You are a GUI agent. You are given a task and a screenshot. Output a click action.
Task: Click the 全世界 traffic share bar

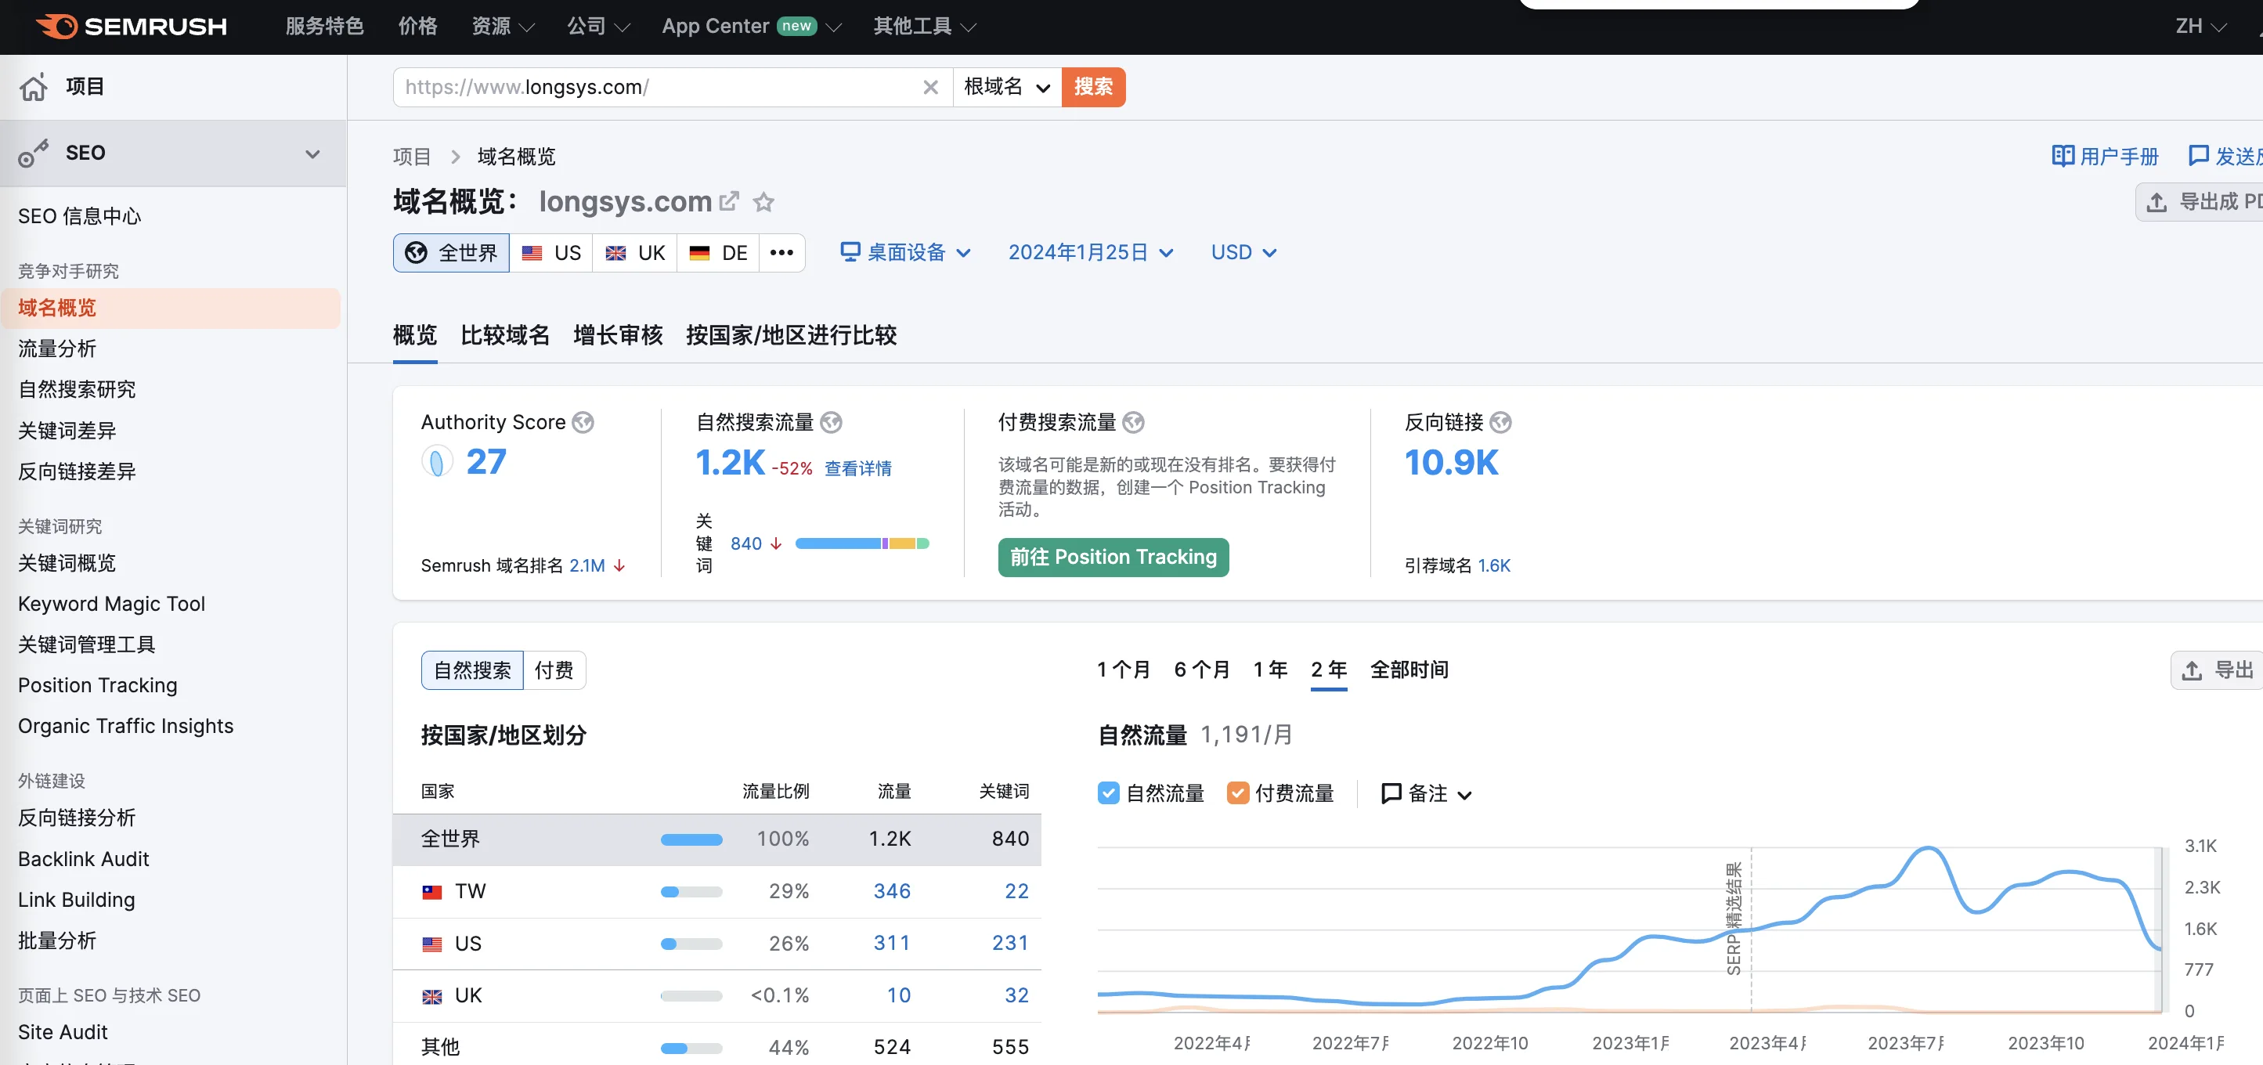(691, 840)
